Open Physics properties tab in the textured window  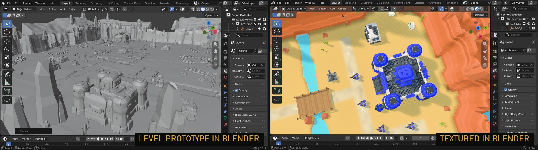pos(495,104)
